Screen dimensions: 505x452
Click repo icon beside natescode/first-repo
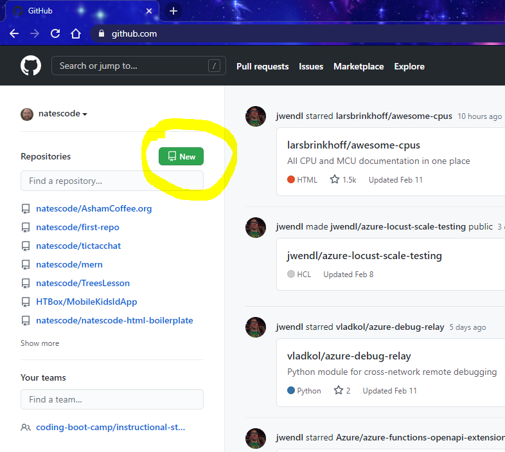click(26, 228)
